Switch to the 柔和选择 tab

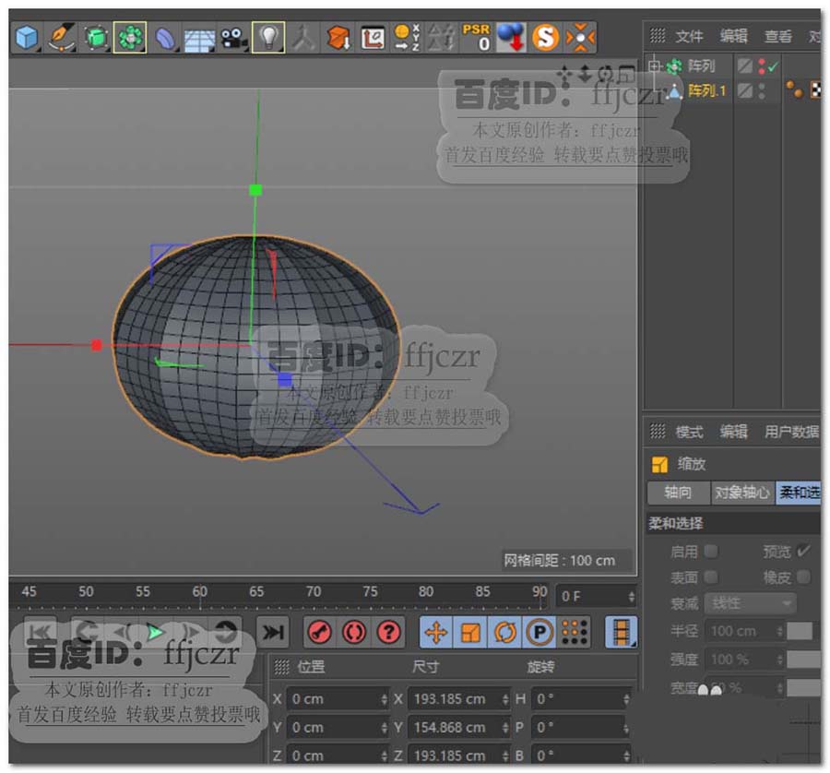(x=799, y=493)
